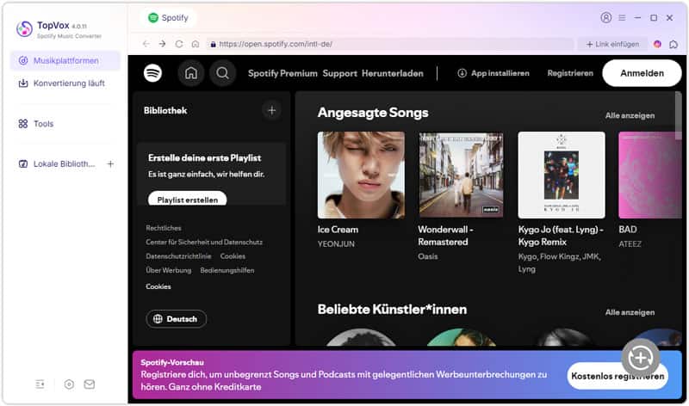Screen dimensions: 689x406
Task: Open the Angesagte Songs heading
Action: point(373,113)
